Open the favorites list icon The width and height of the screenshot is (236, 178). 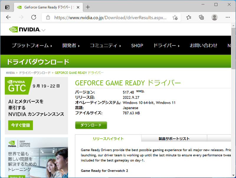[189, 17]
